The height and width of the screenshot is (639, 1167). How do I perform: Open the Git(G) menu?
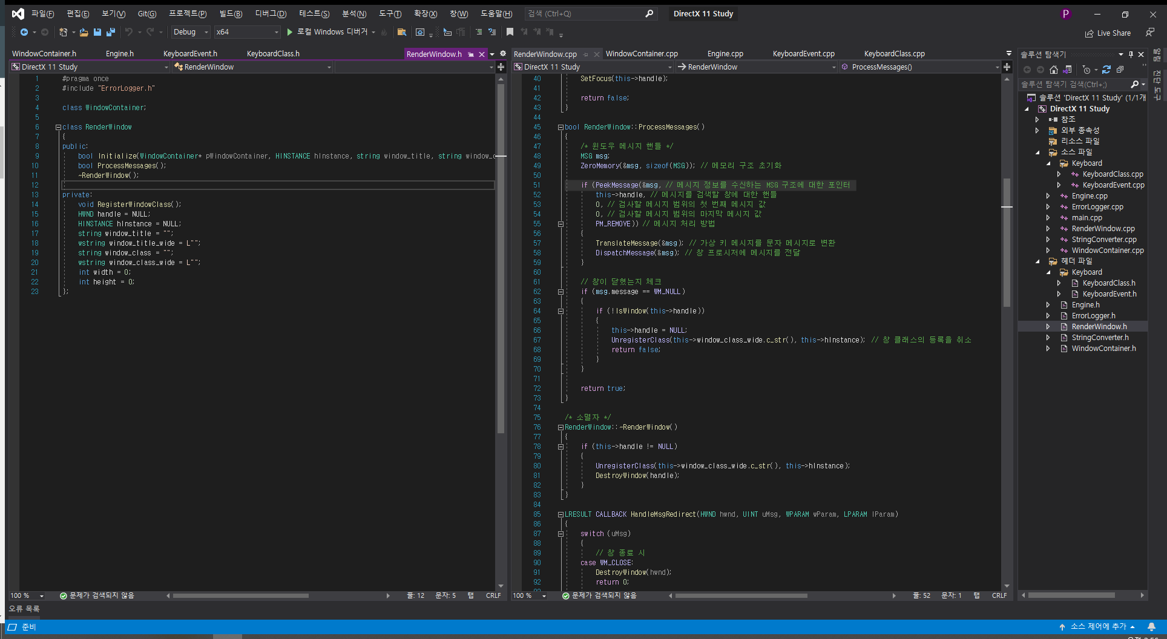coord(147,13)
